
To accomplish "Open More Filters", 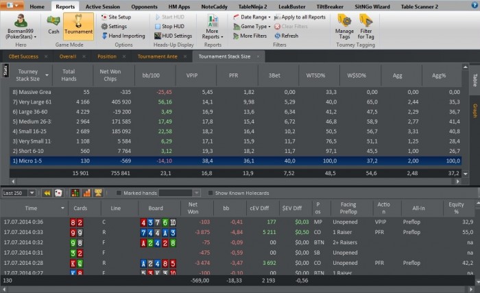I will pos(250,36).
